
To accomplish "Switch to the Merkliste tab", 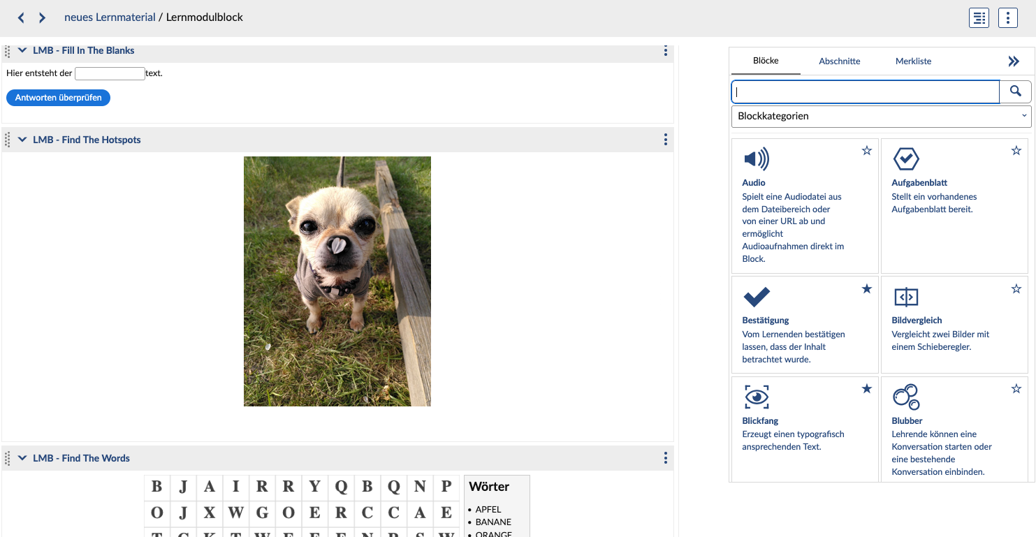I will coord(914,61).
